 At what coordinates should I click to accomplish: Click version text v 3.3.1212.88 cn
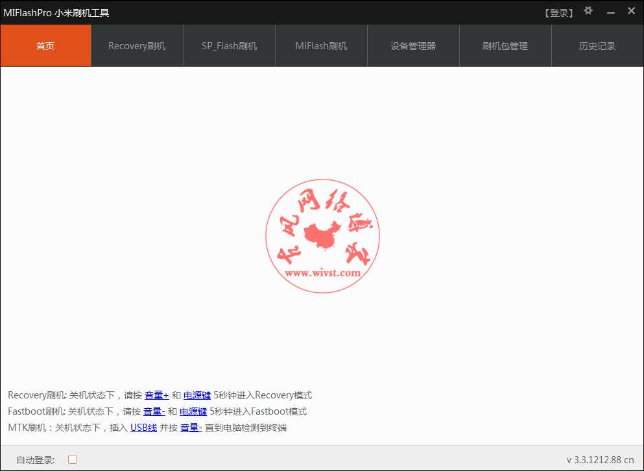point(600,460)
